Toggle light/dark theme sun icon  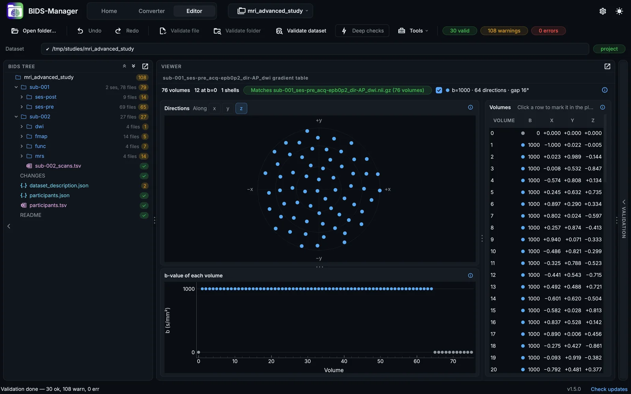pyautogui.click(x=619, y=11)
